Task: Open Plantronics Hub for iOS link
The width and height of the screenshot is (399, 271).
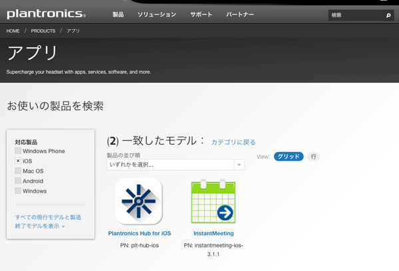Action: (140, 233)
